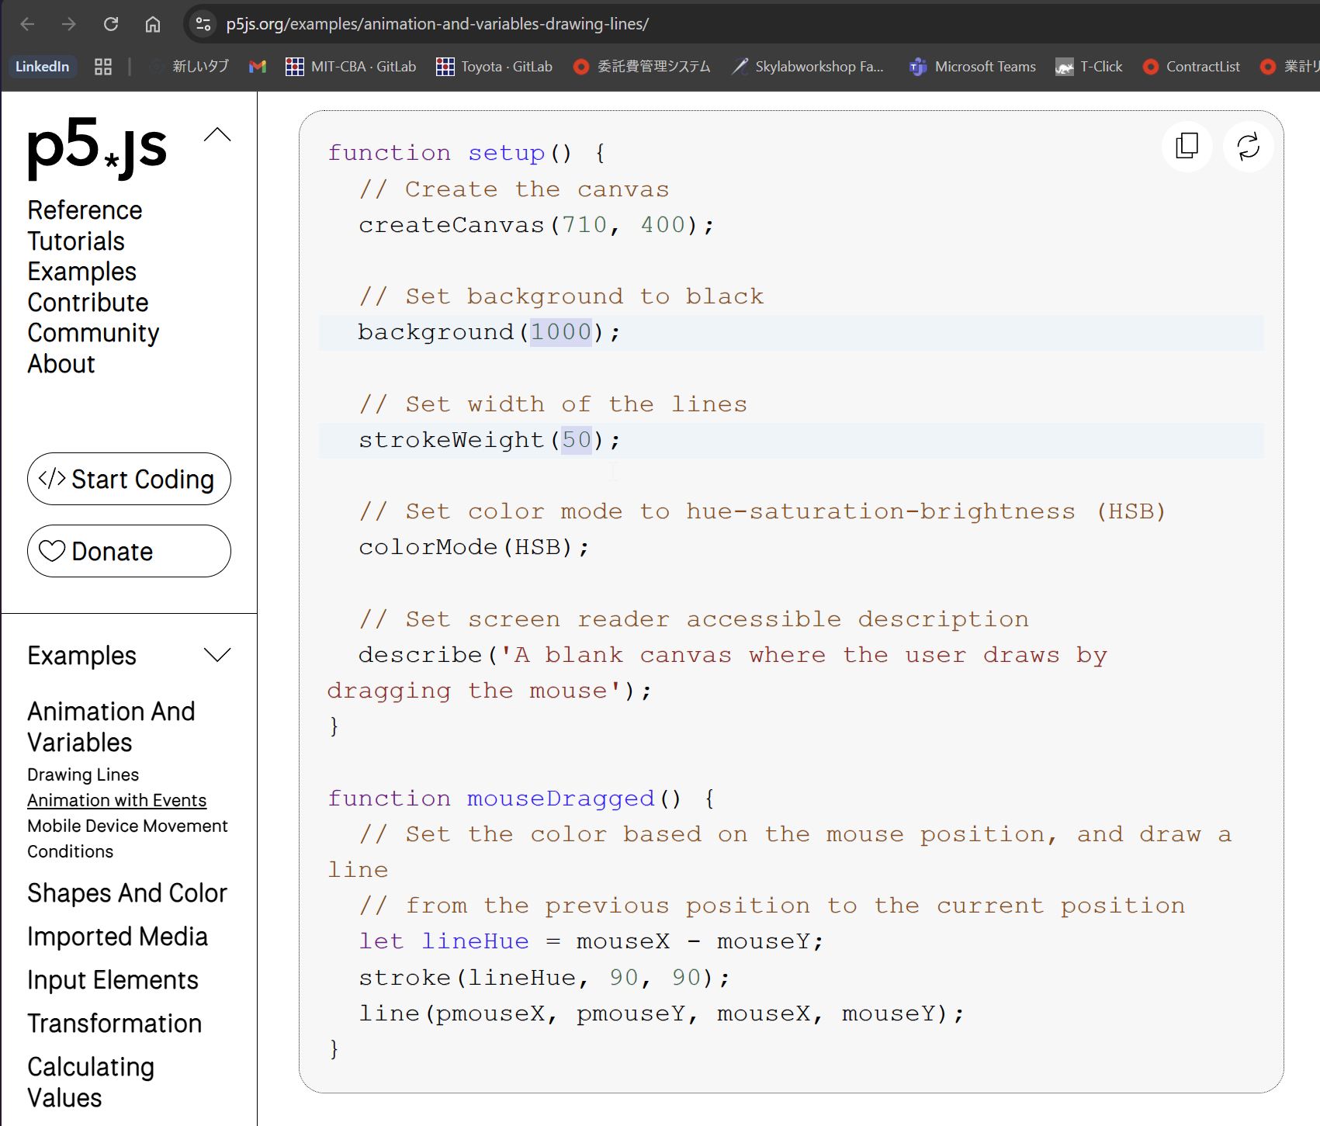The height and width of the screenshot is (1126, 1320).
Task: Click the stroke(lineHue, 90, 90) line
Action: pos(544,978)
